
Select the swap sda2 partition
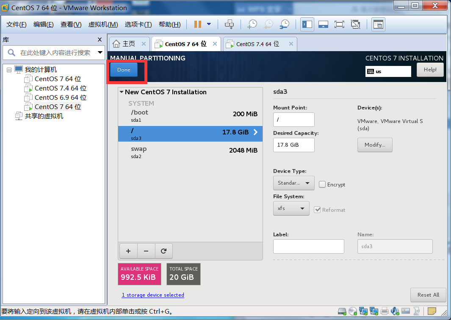[x=190, y=152]
